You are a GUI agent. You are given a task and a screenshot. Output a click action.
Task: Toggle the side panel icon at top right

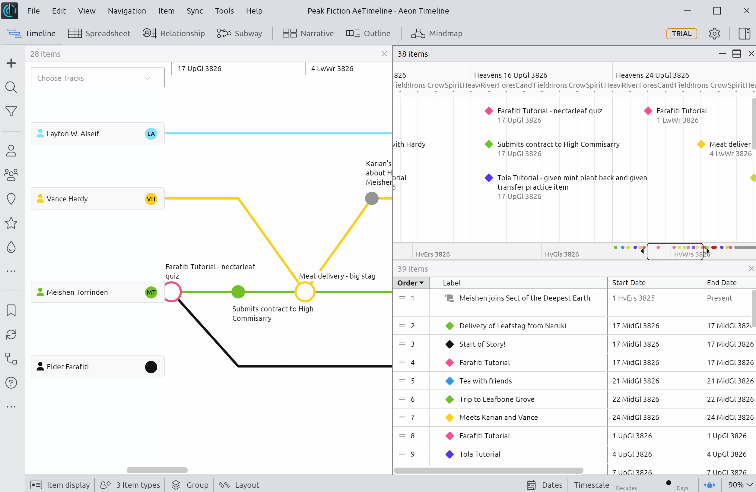(744, 33)
